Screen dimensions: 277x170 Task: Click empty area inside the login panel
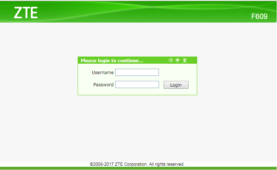178,72
